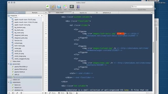Select layout.css in sidebar list
This screenshot has width=168, height=94.
point(18,87)
